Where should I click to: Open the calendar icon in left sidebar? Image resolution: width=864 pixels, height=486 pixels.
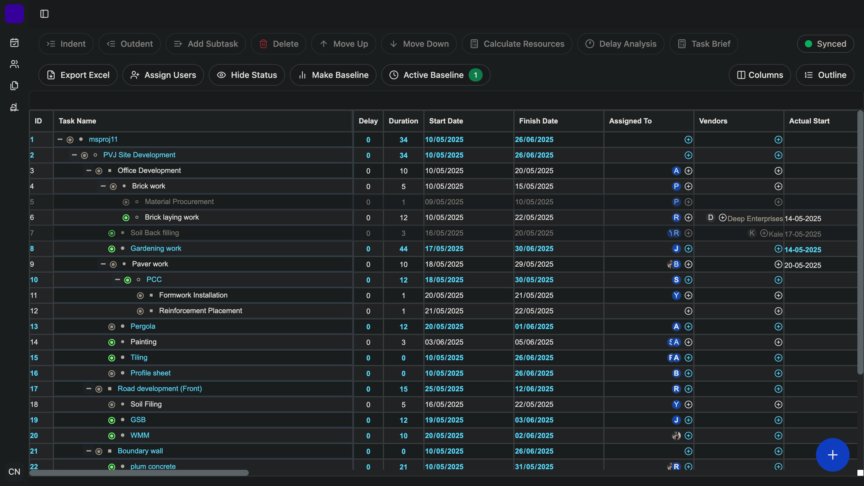point(14,43)
